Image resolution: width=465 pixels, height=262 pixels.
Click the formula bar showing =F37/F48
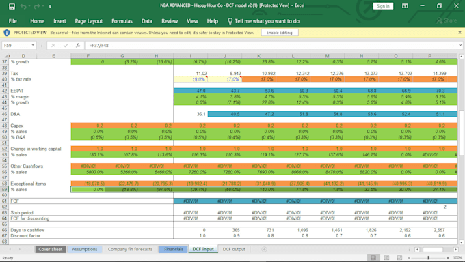point(271,45)
